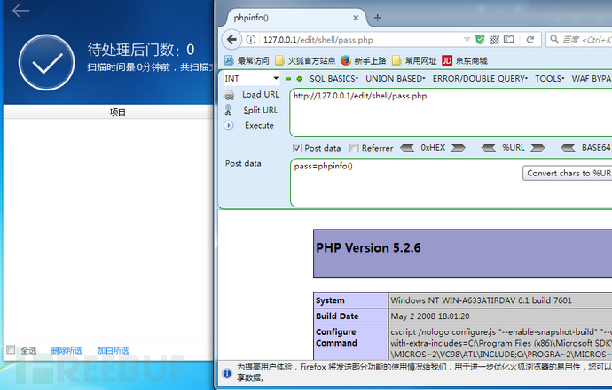Click the 加白所选 whitelist selected link
The width and height of the screenshot is (612, 390).
(113, 351)
